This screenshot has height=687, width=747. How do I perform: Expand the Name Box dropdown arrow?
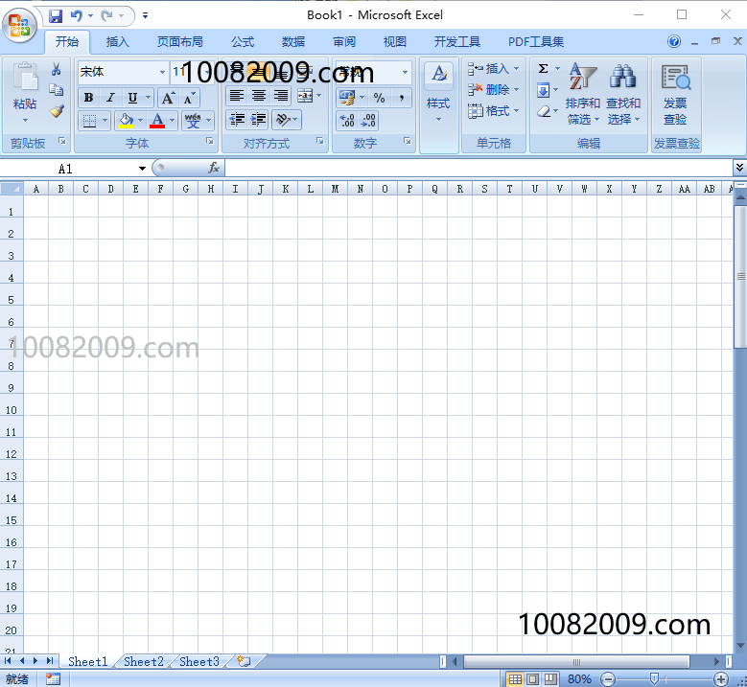(142, 169)
